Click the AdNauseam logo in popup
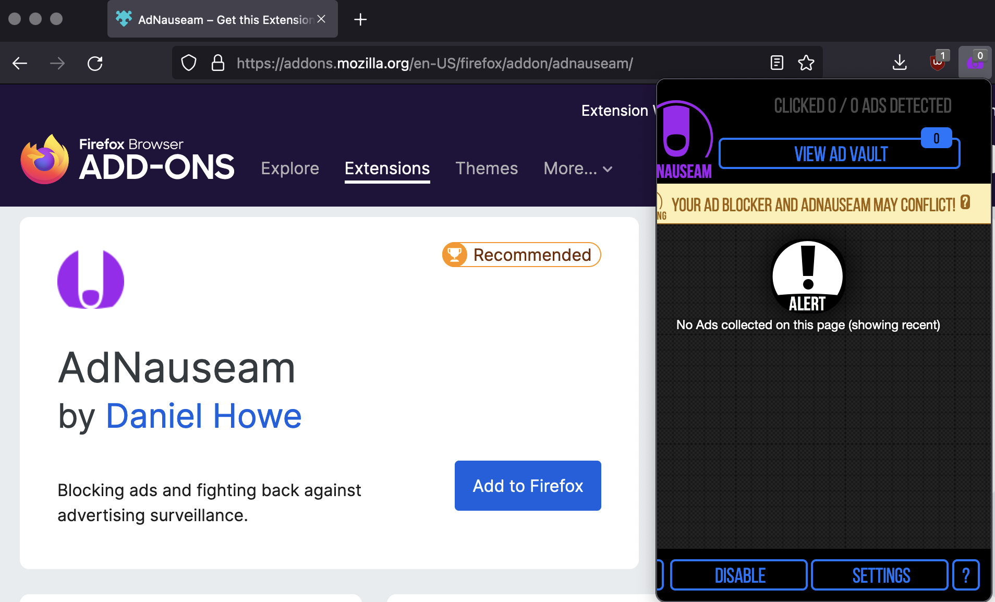Viewport: 995px width, 602px height. click(685, 140)
